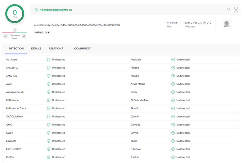The height and width of the screenshot is (163, 242).
Task: Go to the Community tab
Action: pos(82,49)
